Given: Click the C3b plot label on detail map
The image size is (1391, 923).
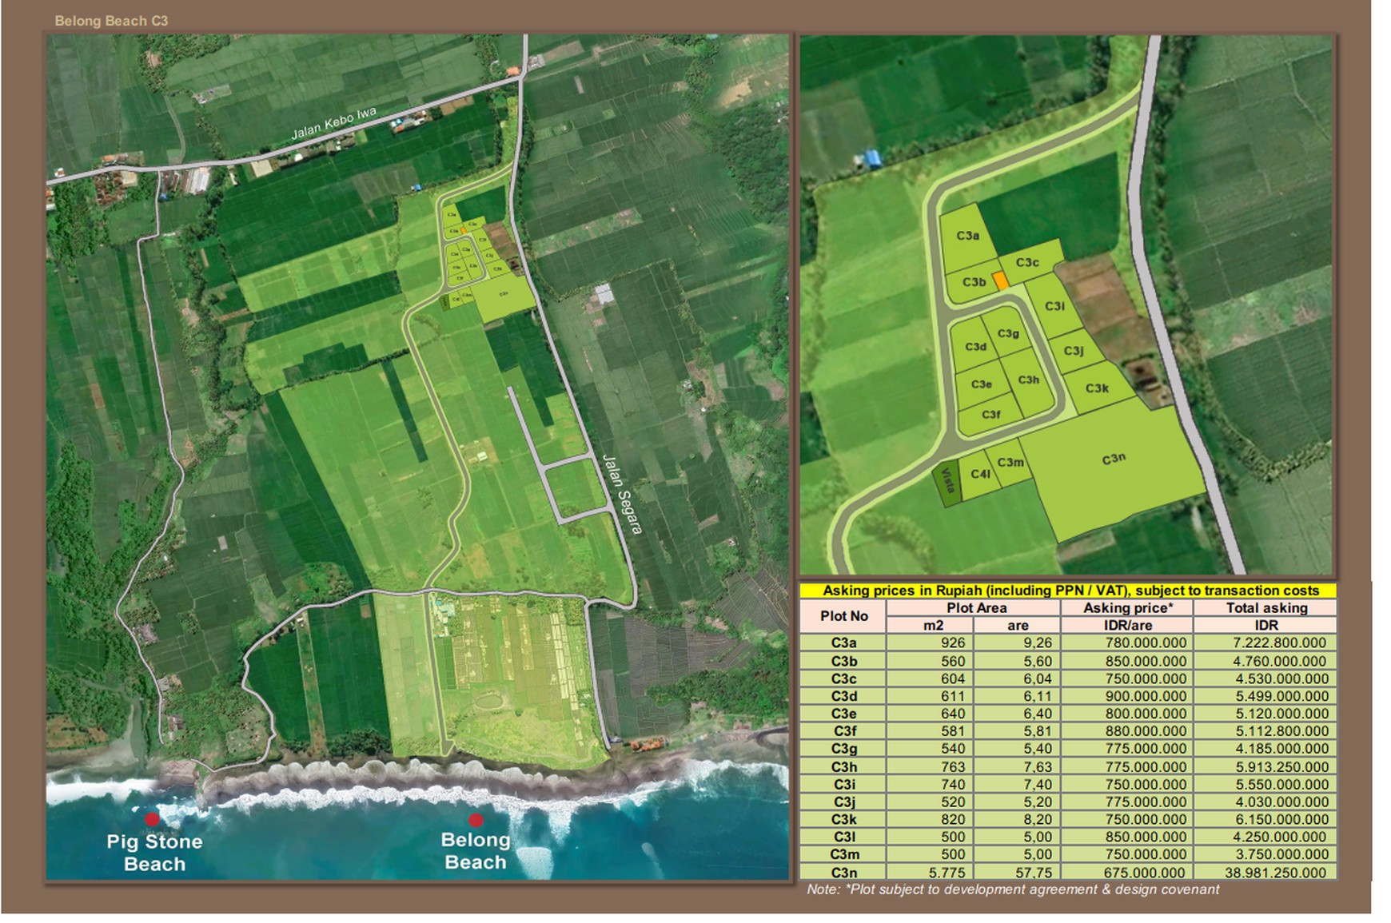Looking at the screenshot, I should 974,282.
